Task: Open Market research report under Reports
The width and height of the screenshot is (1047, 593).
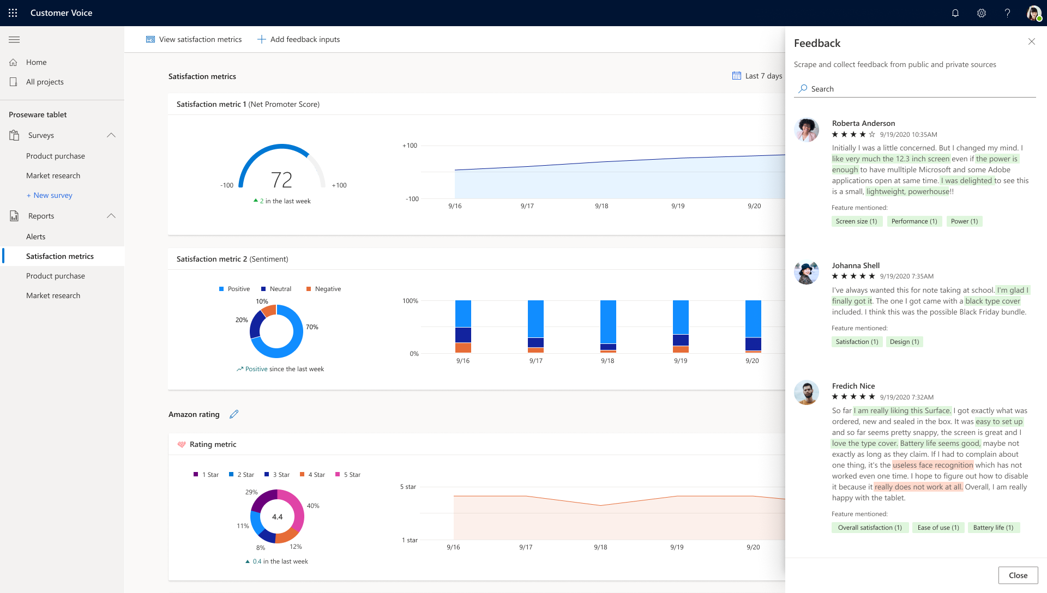Action: click(x=53, y=295)
